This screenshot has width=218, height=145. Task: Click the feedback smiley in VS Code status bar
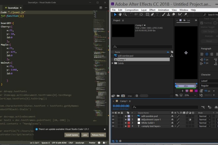pos(99,143)
